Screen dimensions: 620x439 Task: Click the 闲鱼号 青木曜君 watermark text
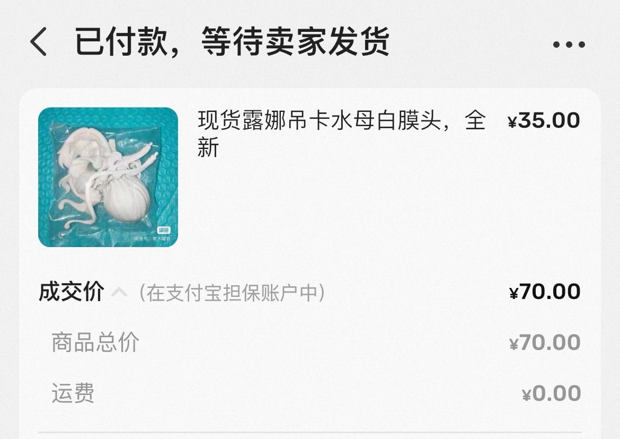[152, 239]
